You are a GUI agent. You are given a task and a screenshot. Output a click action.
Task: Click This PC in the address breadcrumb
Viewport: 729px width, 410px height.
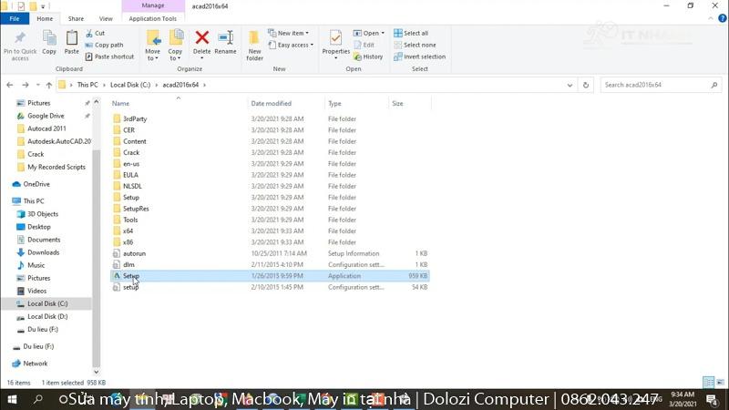(x=87, y=85)
